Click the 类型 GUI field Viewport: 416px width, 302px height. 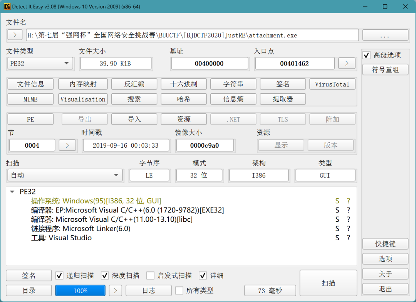point(325,175)
